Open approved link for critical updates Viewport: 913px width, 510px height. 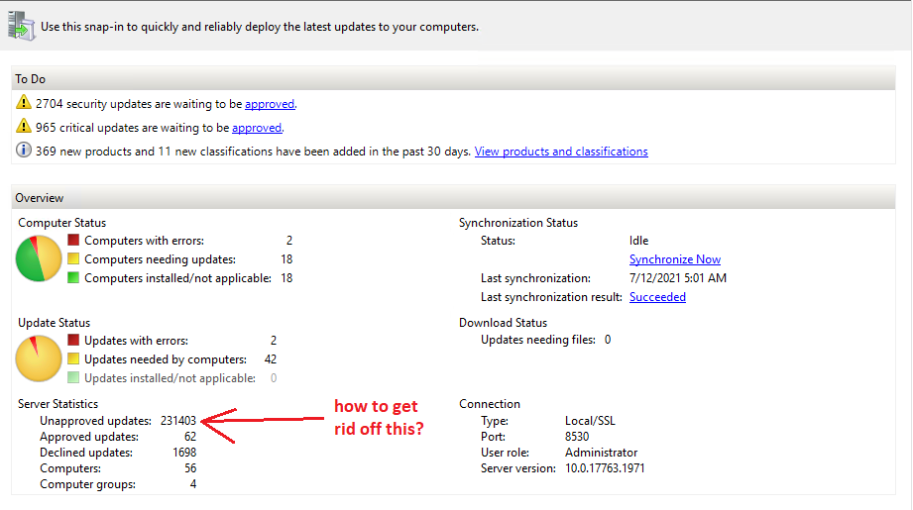(257, 128)
